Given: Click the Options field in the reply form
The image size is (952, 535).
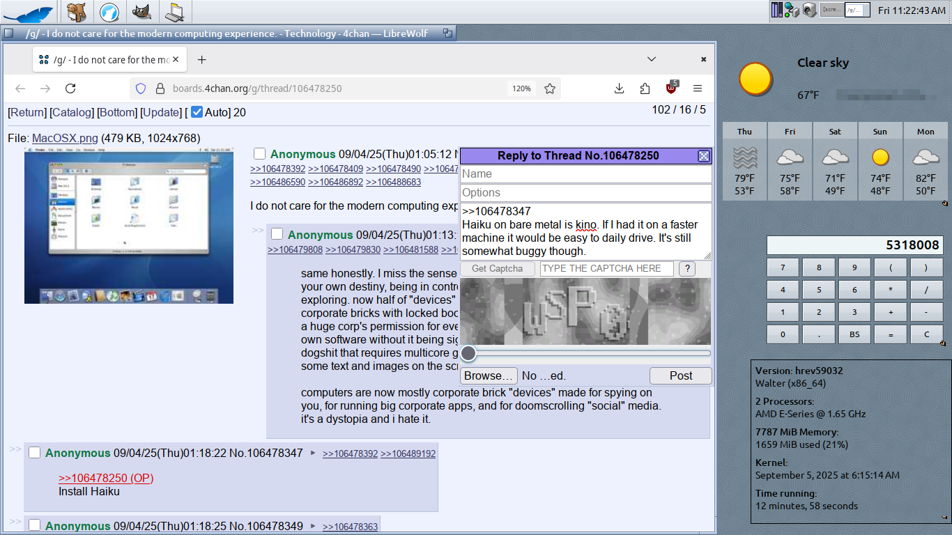Looking at the screenshot, I should point(586,193).
